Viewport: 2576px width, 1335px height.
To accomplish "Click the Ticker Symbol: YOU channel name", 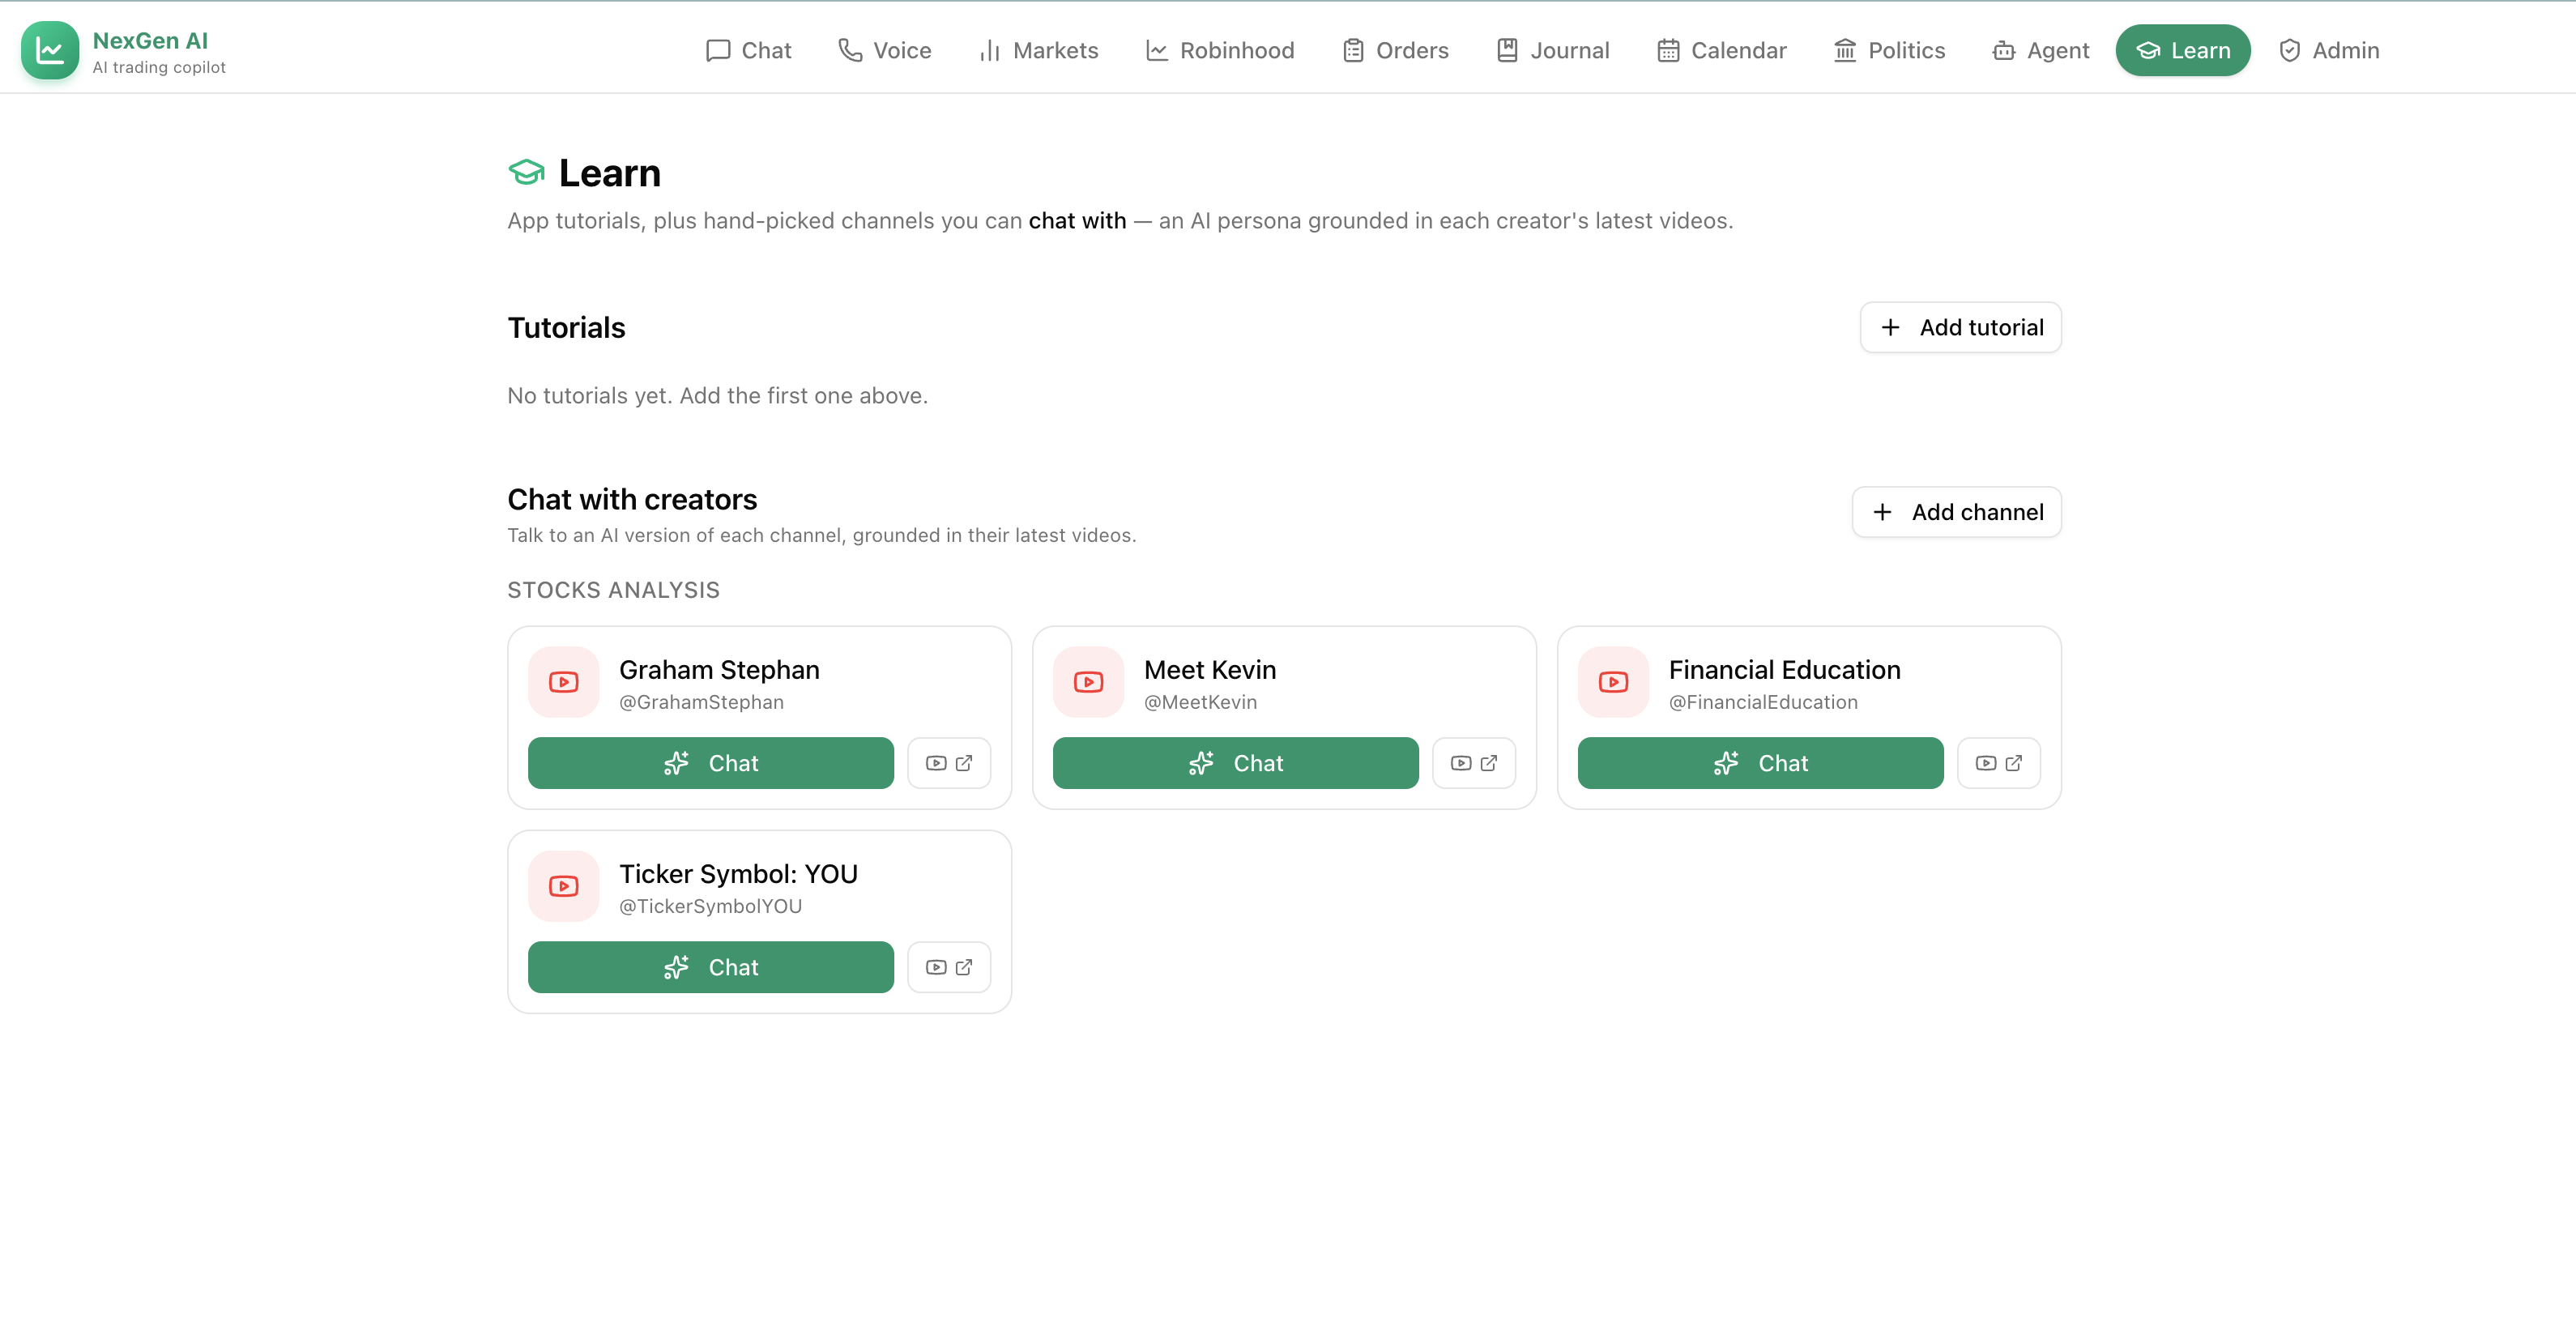I will [x=738, y=874].
